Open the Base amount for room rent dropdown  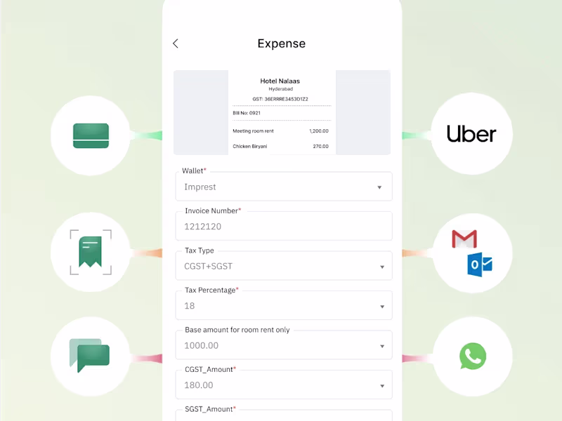[x=284, y=345]
